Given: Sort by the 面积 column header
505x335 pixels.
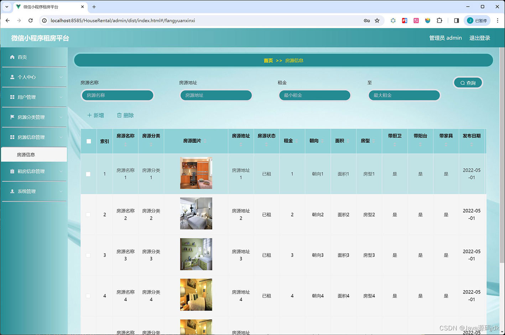Looking at the screenshot, I should (343, 141).
